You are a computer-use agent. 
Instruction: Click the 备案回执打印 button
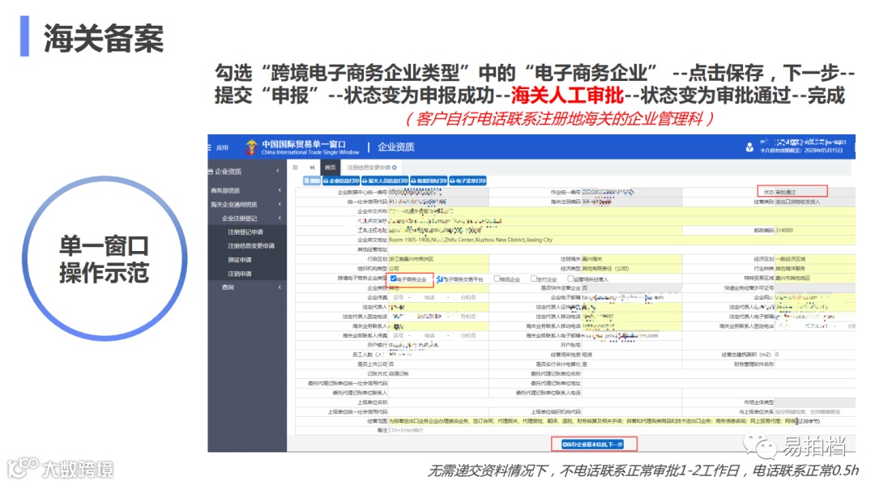(429, 181)
